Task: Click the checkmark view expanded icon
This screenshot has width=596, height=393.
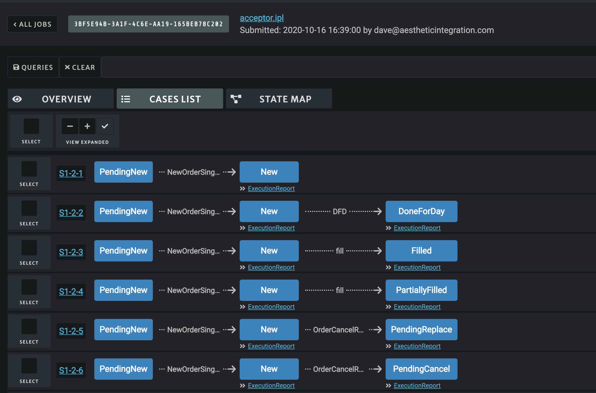Action: coord(105,126)
